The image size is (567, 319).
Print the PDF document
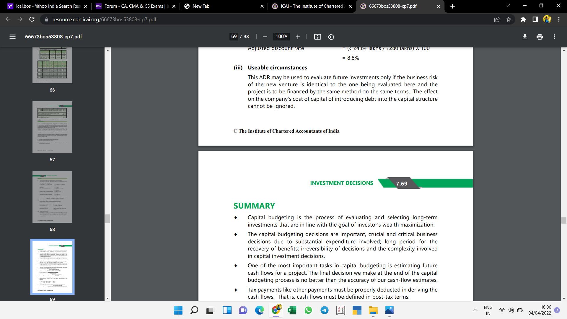540,37
